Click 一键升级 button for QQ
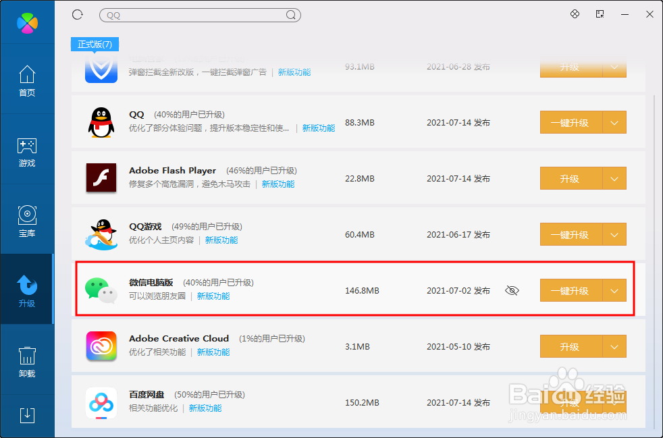The image size is (663, 438). [571, 123]
